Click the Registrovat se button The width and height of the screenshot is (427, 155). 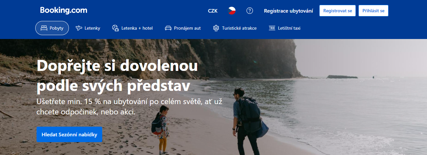coord(338,11)
